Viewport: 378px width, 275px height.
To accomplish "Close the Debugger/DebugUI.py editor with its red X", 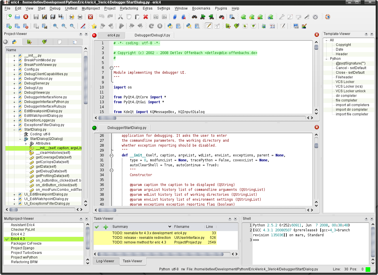I will 316,34.
